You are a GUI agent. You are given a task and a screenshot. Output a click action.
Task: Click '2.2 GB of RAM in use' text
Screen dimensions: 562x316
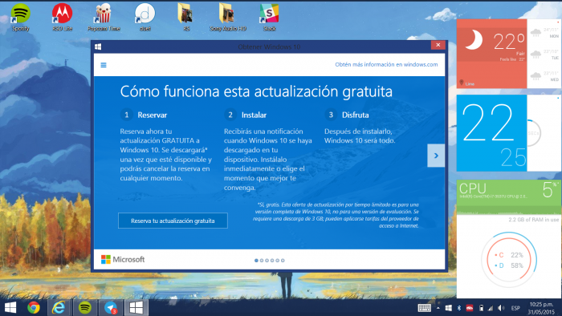[533, 220]
